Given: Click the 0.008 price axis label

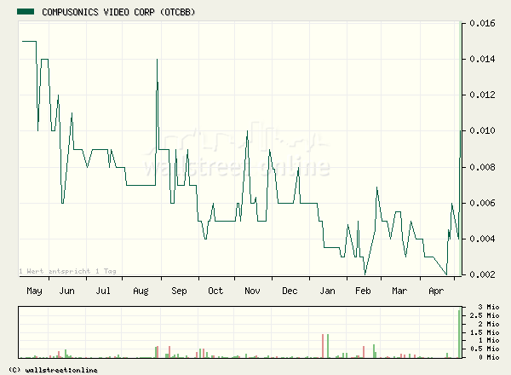Looking at the screenshot, I should [x=482, y=167].
